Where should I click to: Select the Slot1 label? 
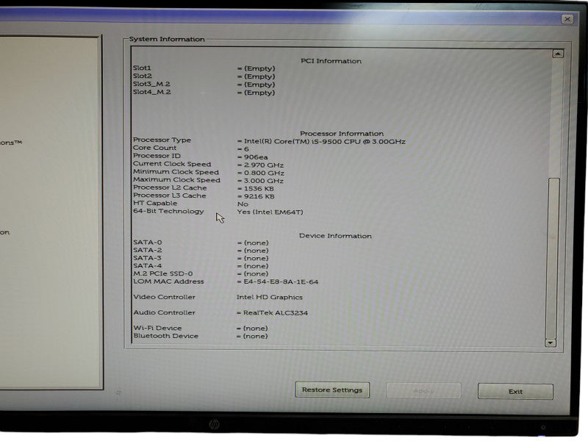pos(142,68)
